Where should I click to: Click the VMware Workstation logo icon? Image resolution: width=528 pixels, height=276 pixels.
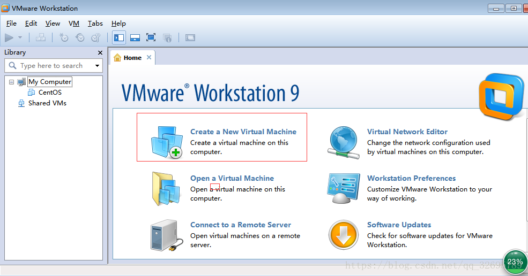click(x=501, y=97)
